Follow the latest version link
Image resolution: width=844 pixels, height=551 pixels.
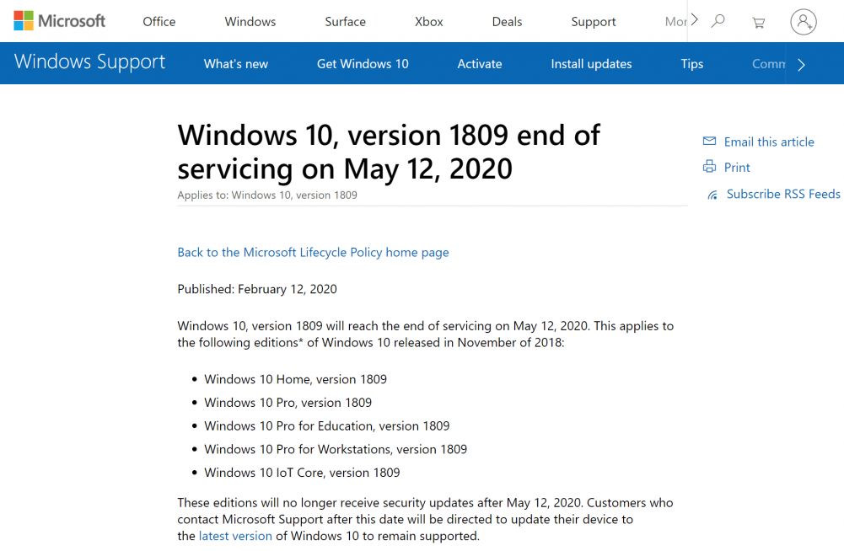[235, 536]
